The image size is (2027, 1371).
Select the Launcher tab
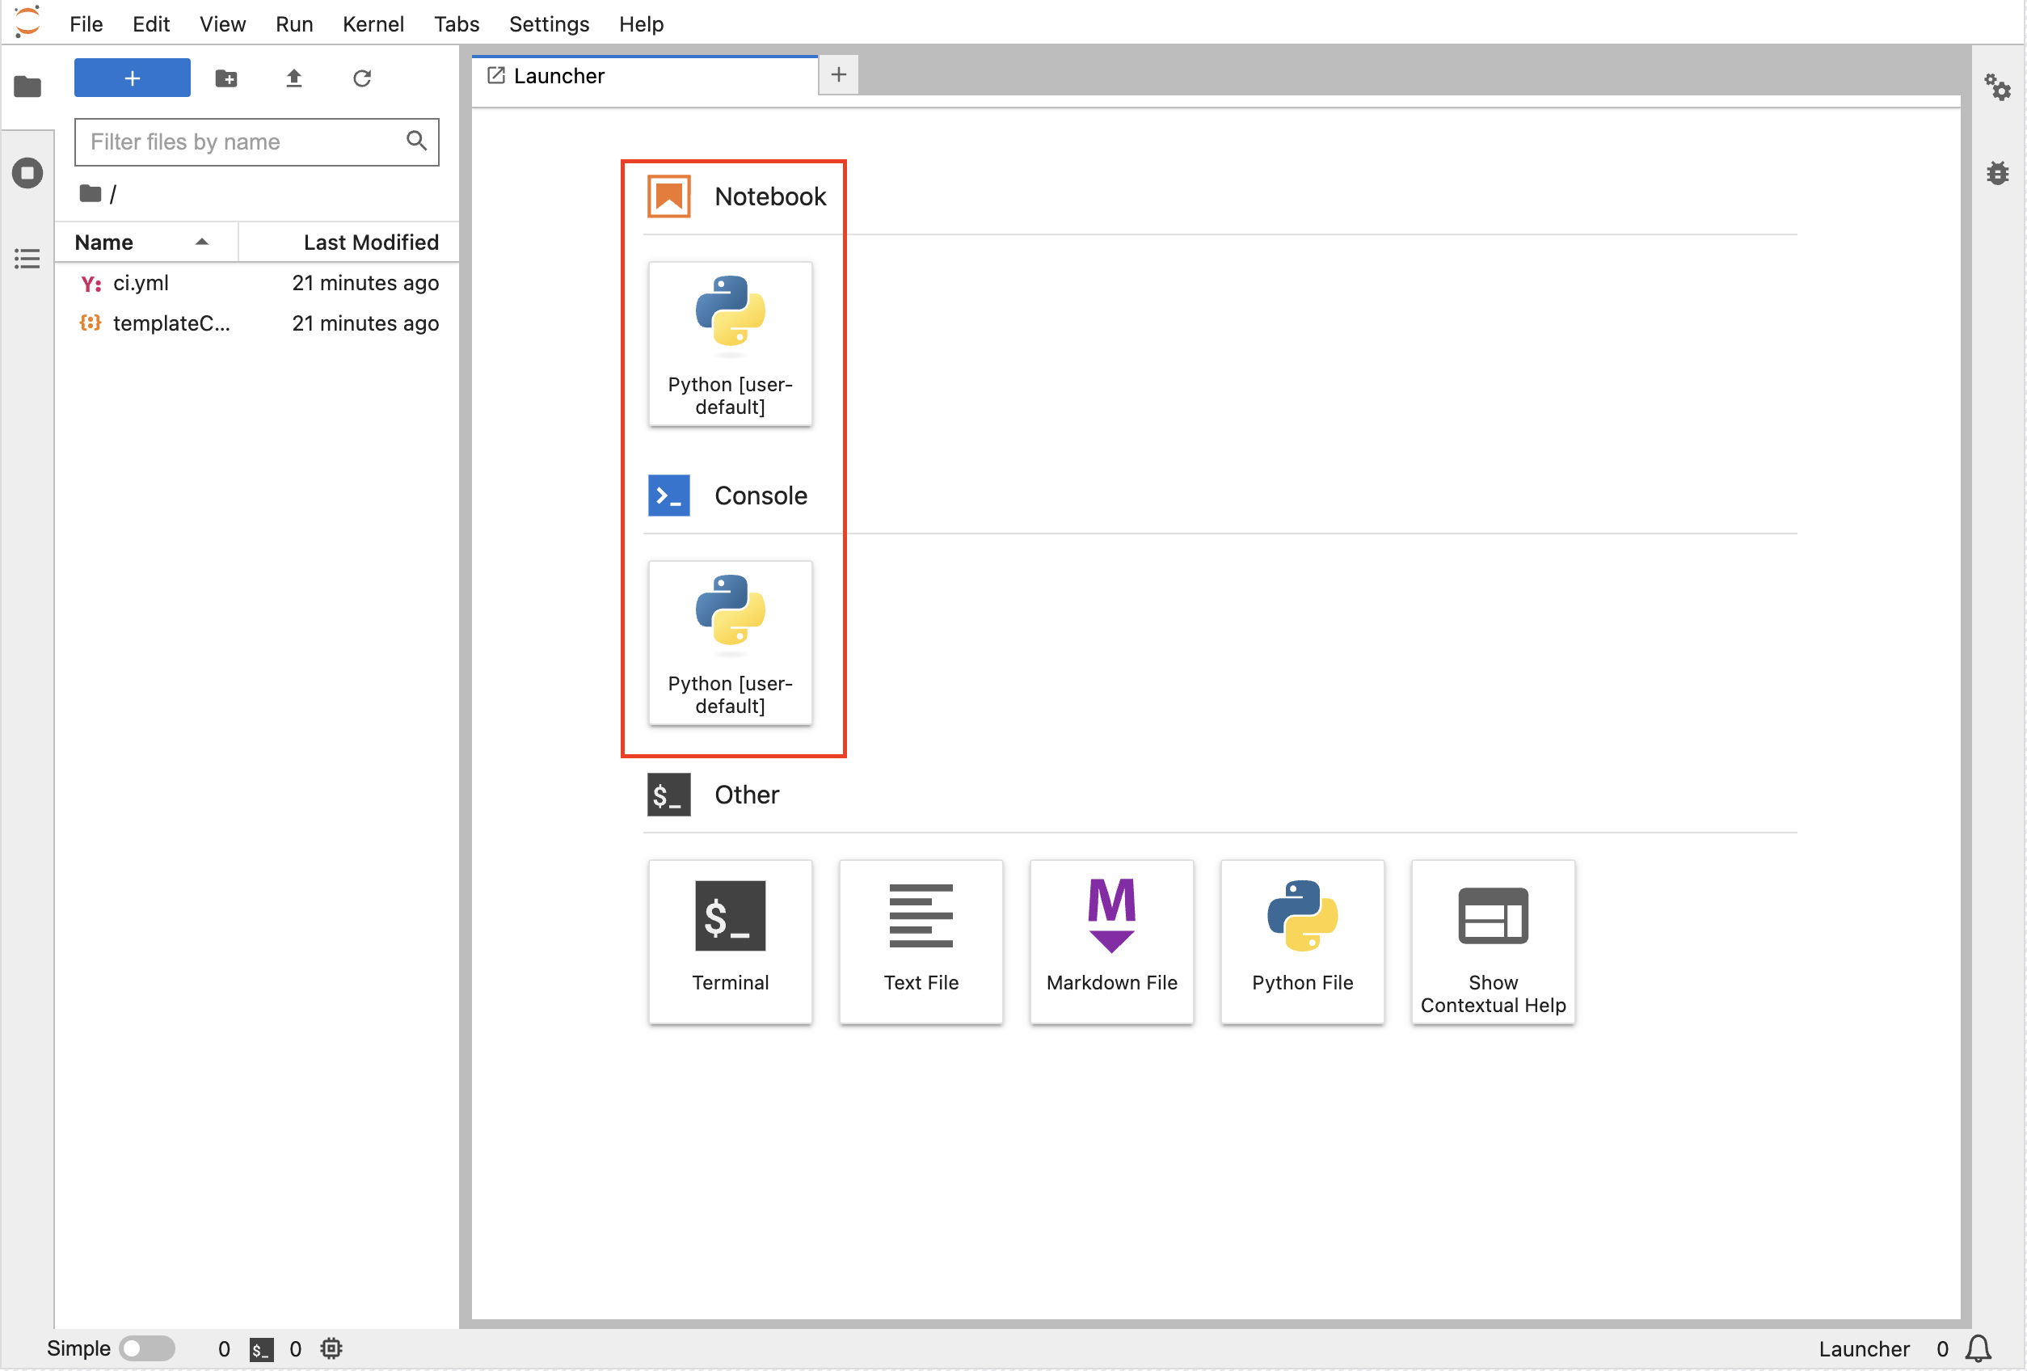[x=646, y=76]
